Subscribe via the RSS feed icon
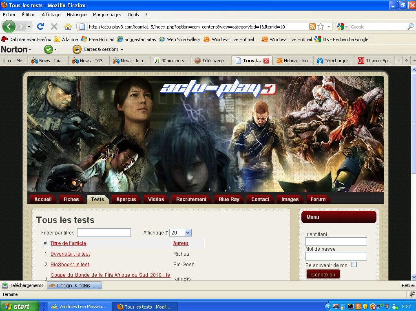This screenshot has height=311, width=416. (x=312, y=26)
